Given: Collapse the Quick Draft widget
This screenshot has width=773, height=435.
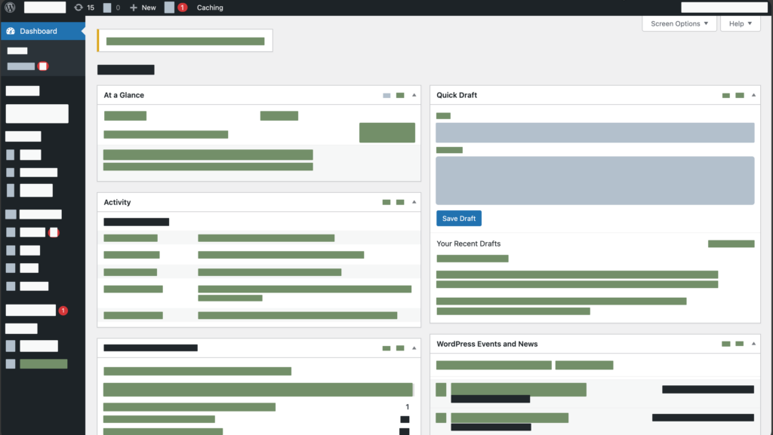Looking at the screenshot, I should point(754,95).
